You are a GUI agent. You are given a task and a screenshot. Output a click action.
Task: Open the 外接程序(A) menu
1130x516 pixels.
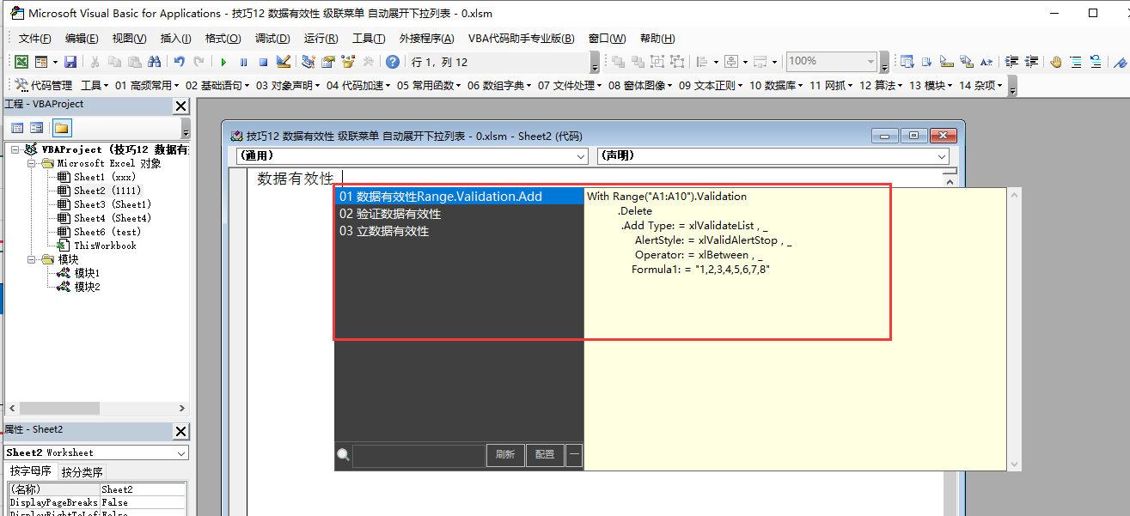427,39
